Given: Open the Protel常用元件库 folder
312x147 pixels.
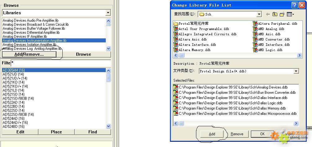Looking at the screenshot, I should coord(191,24).
